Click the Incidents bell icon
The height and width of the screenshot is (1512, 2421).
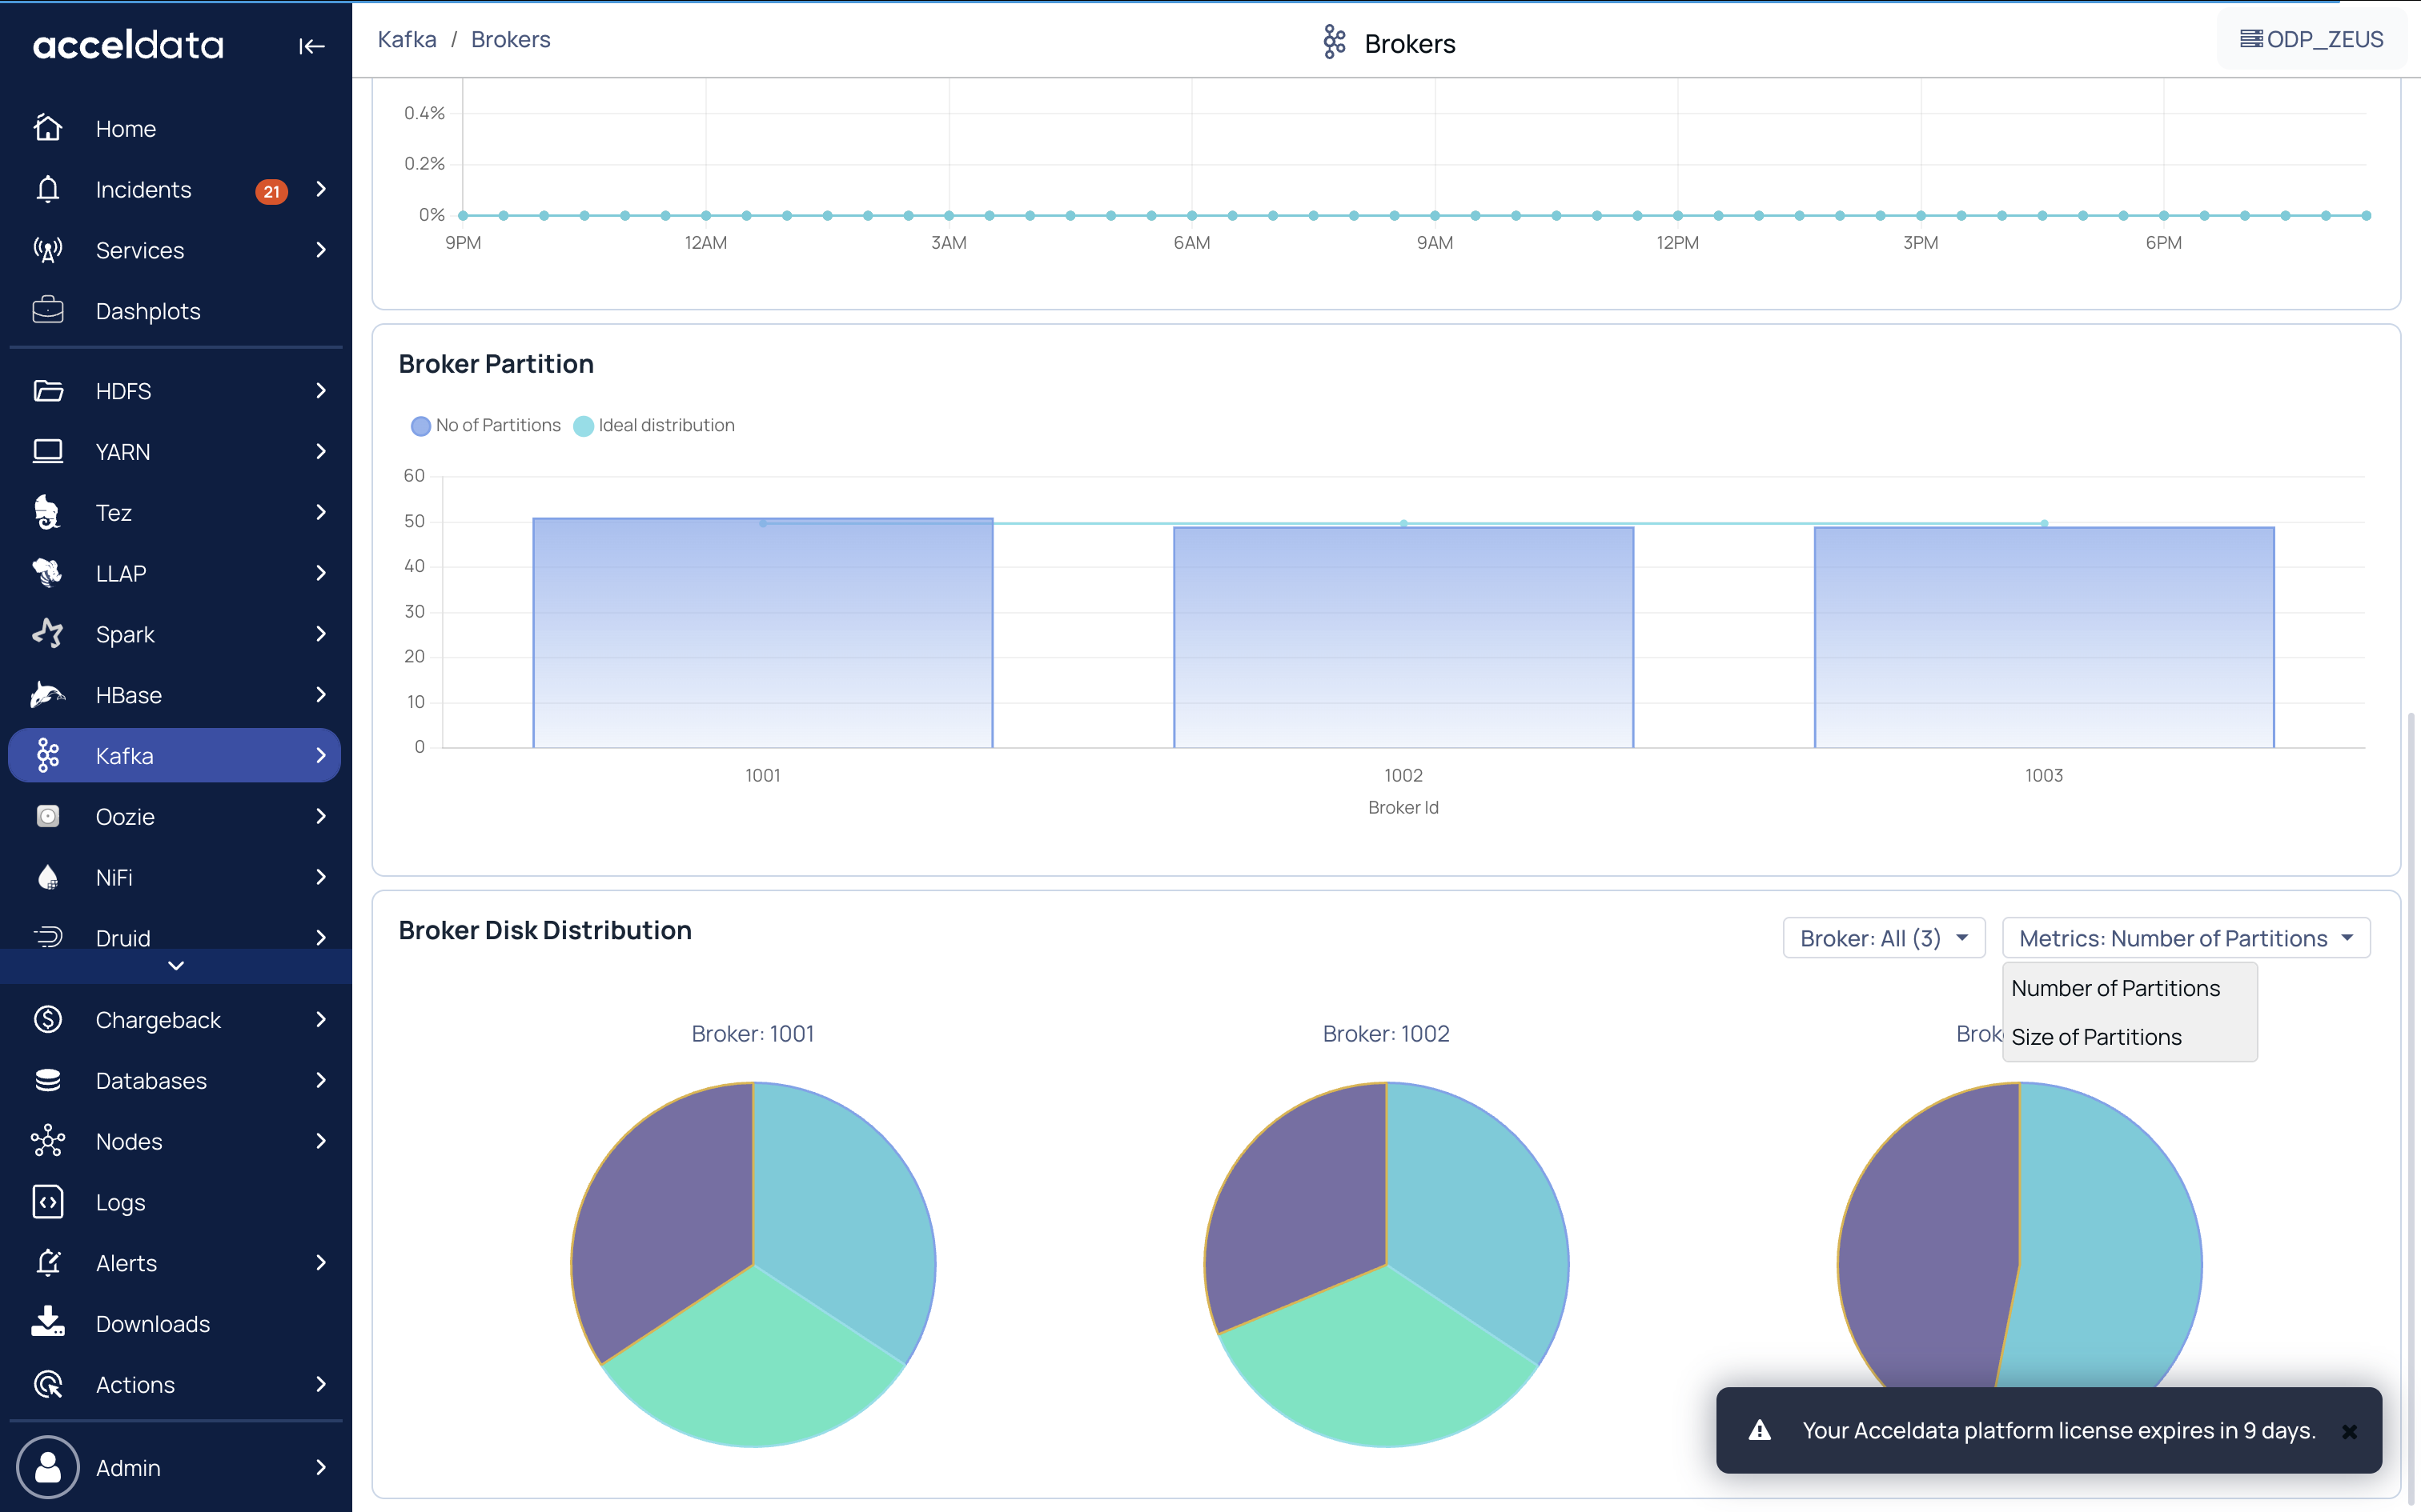(x=48, y=189)
